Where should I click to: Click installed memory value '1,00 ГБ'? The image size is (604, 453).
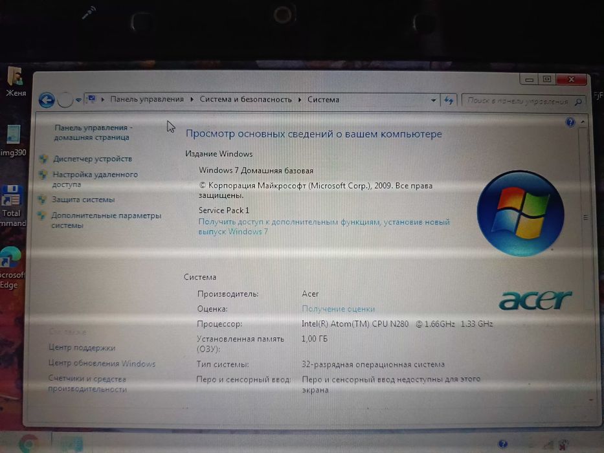315,339
